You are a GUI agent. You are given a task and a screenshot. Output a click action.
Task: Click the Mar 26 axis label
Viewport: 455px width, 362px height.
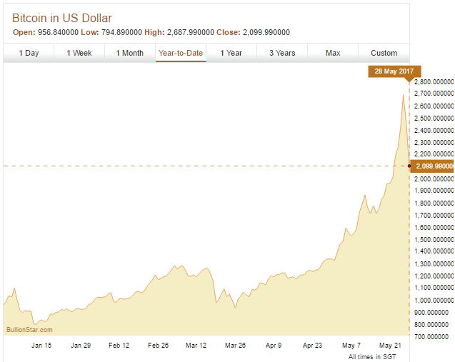point(235,346)
